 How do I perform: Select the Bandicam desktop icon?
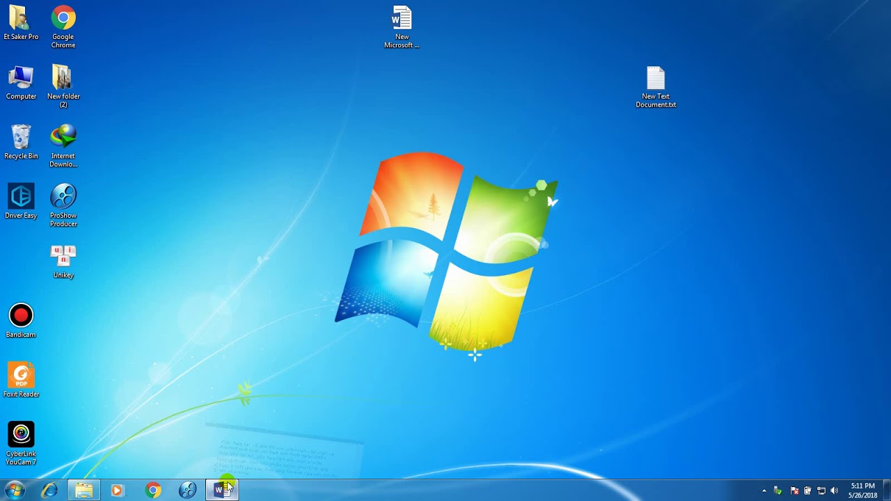(x=21, y=321)
